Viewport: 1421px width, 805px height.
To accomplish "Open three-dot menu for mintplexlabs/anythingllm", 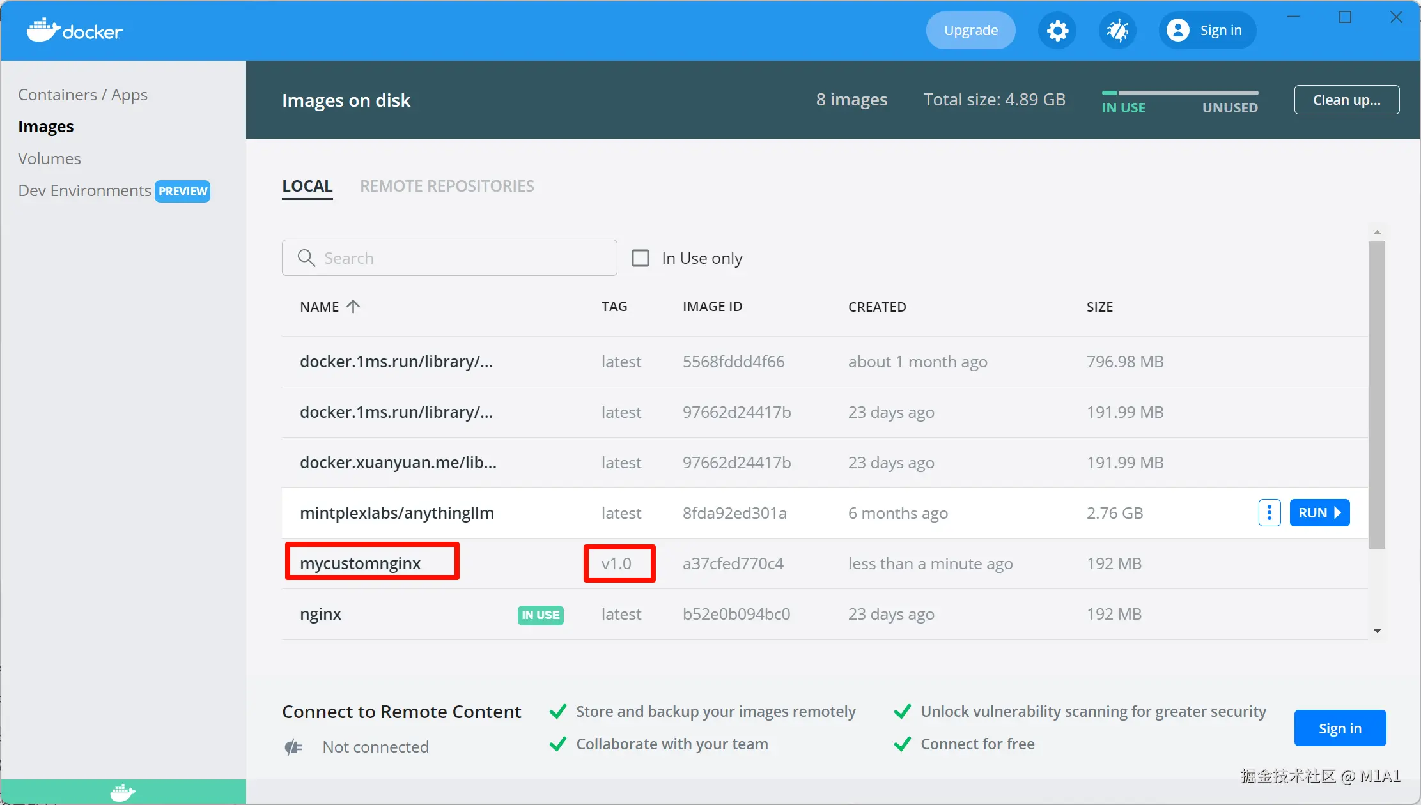I will click(x=1269, y=513).
